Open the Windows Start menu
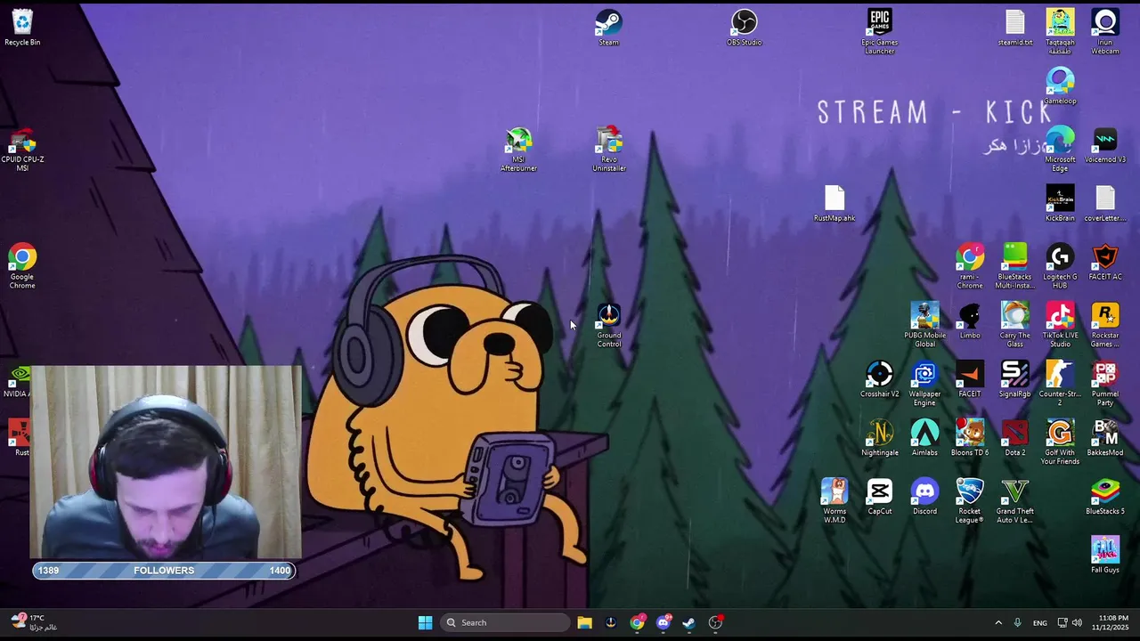 tap(425, 622)
